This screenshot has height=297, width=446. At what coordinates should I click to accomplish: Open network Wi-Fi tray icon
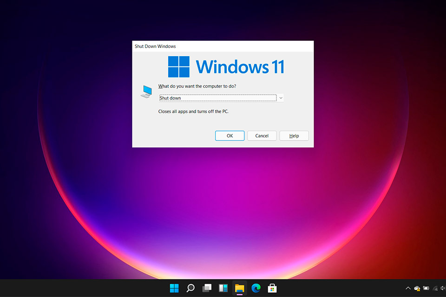[x=435, y=289]
